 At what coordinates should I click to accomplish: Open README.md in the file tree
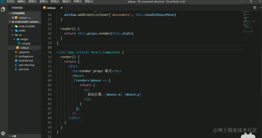click(x=26, y=61)
